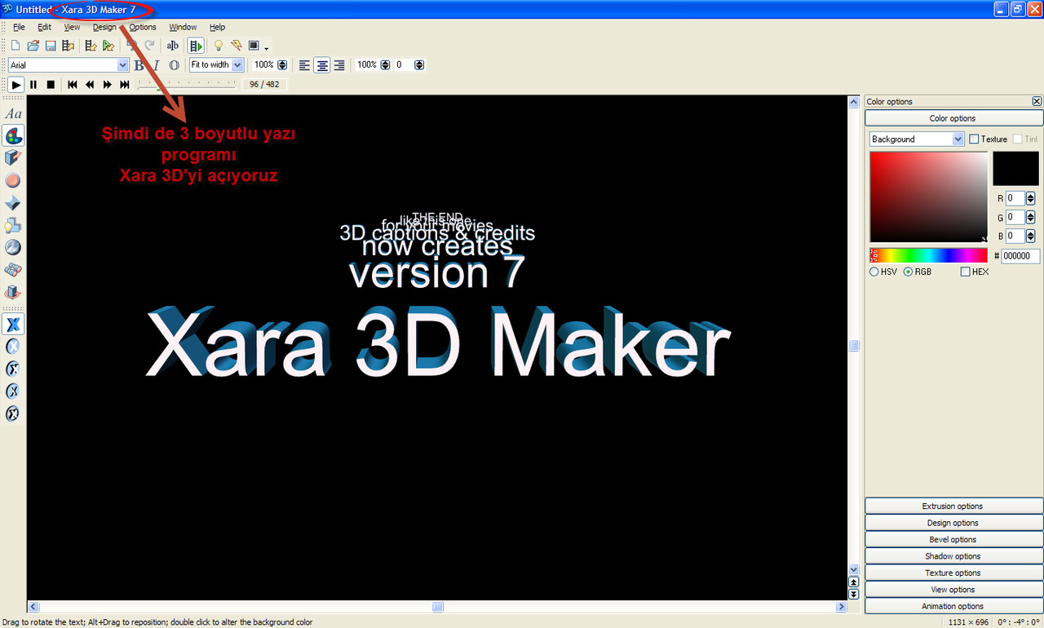
Task: Expand the Extrusion options panel
Action: coord(953,506)
